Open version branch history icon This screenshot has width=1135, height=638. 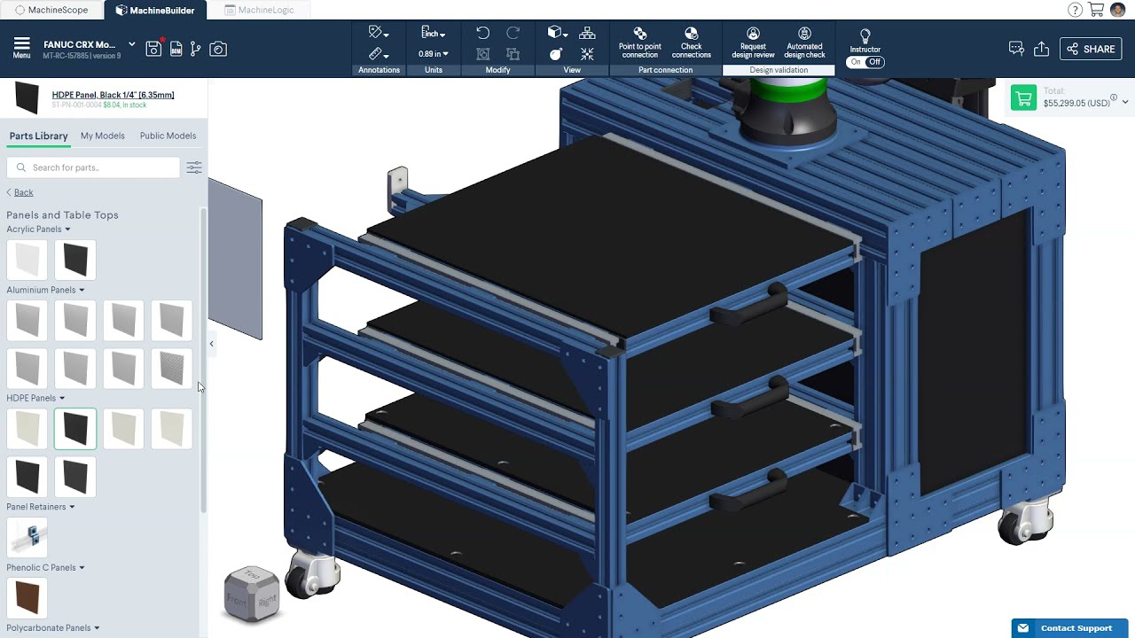click(196, 49)
